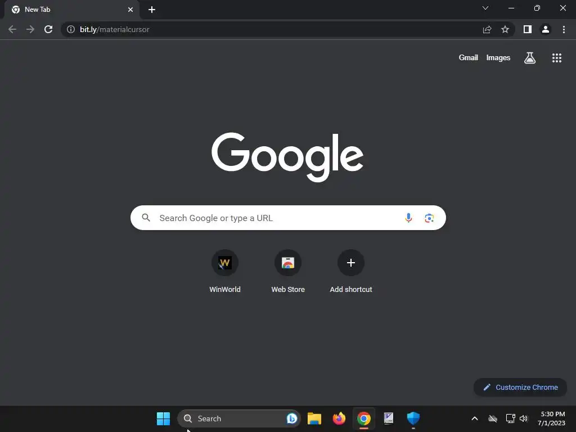Screen dimensions: 576x432
Task: Open a new tab with plus button
Action: click(152, 10)
